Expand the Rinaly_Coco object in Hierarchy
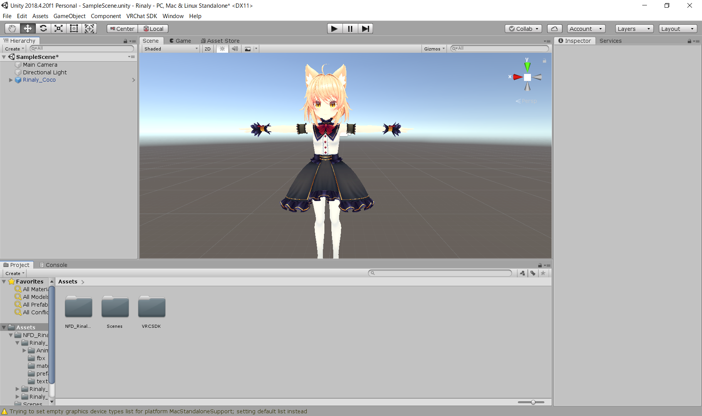This screenshot has height=416, width=702. tap(10, 80)
